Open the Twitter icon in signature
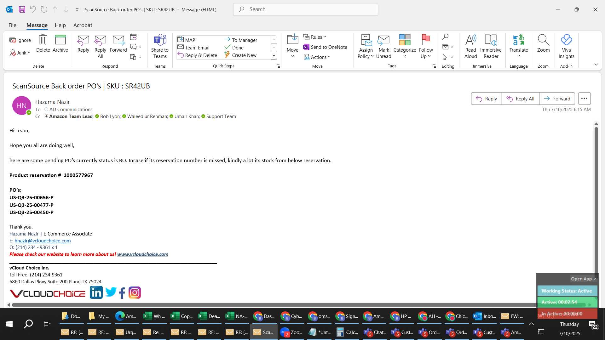 pos(111,292)
